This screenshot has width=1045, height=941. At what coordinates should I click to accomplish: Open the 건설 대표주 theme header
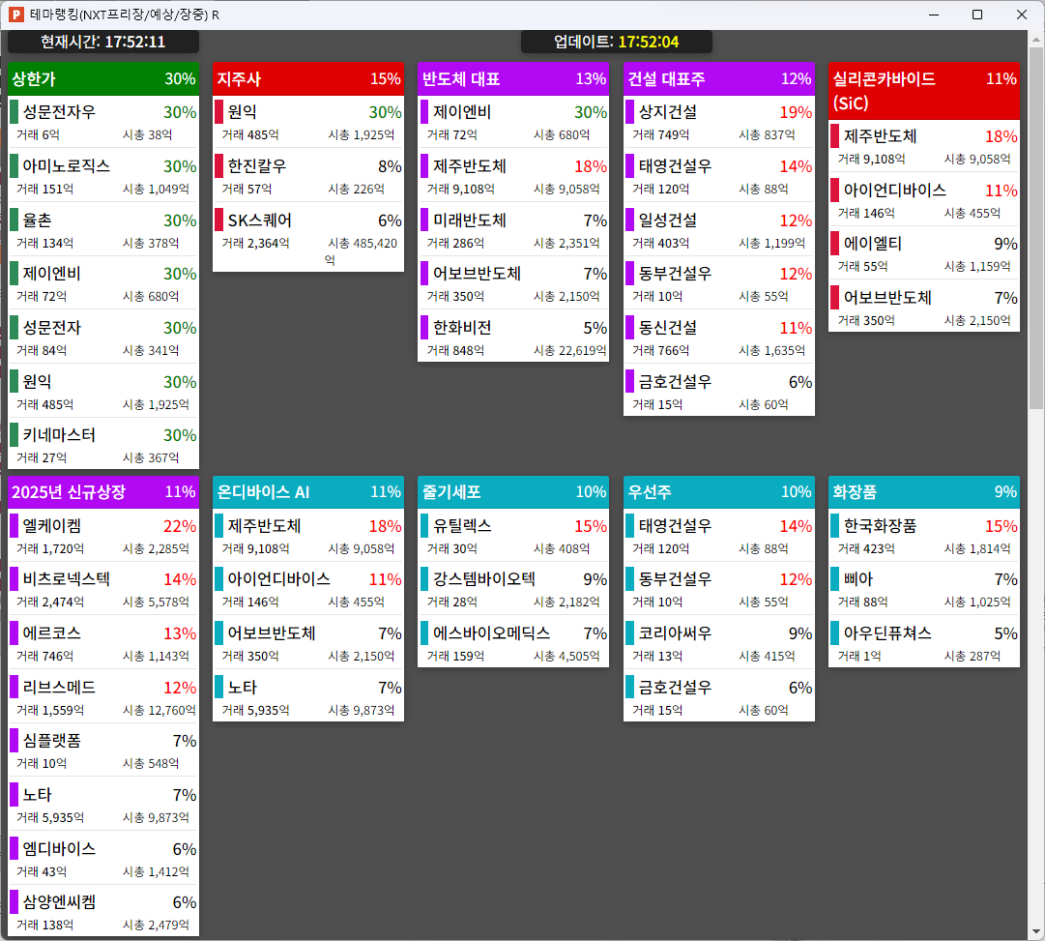coord(718,79)
